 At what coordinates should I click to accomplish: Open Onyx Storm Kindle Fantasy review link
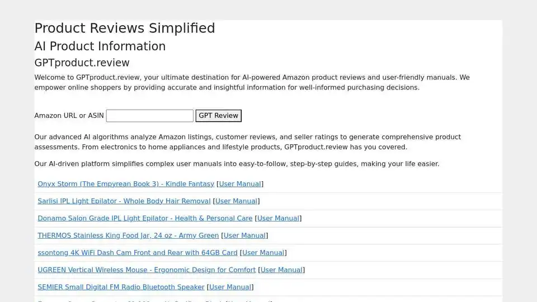(x=126, y=184)
